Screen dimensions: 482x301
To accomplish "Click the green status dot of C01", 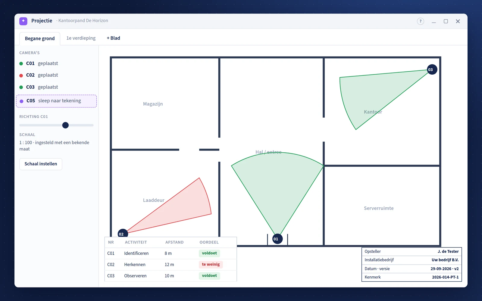I will point(21,64).
